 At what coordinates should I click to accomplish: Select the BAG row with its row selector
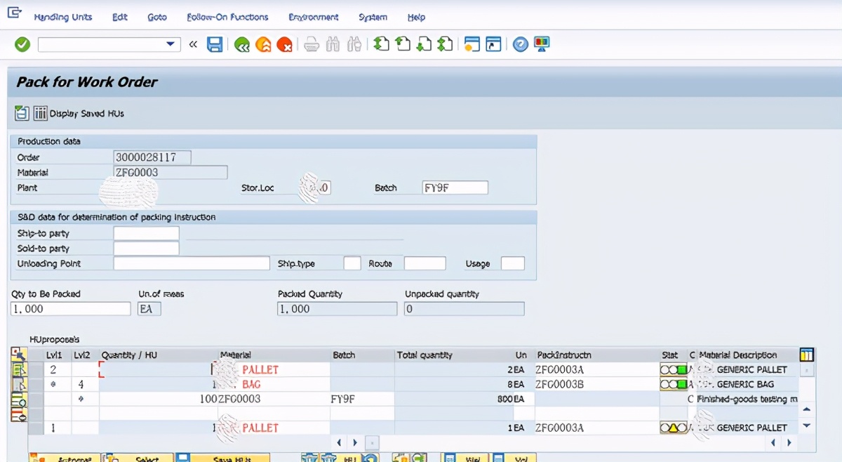(x=36, y=384)
